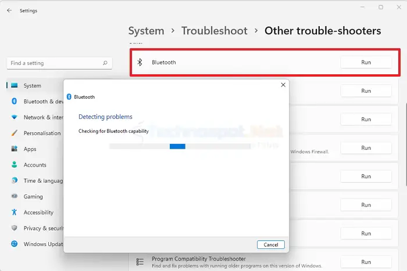Click the Privacy & security shield icon
407x271 pixels.
pyautogui.click(x=15, y=227)
